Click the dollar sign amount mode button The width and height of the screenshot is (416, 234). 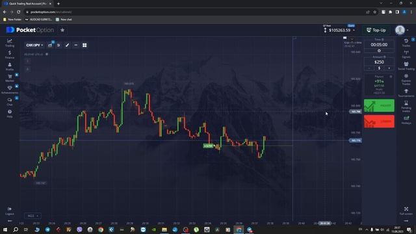379,68
